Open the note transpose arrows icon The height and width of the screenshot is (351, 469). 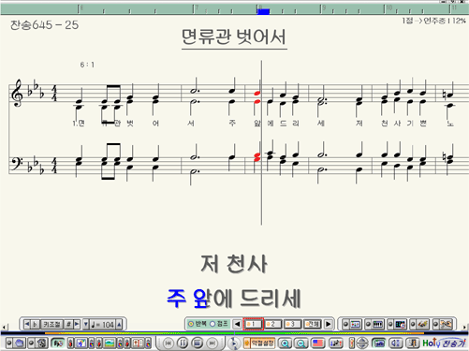336,344
